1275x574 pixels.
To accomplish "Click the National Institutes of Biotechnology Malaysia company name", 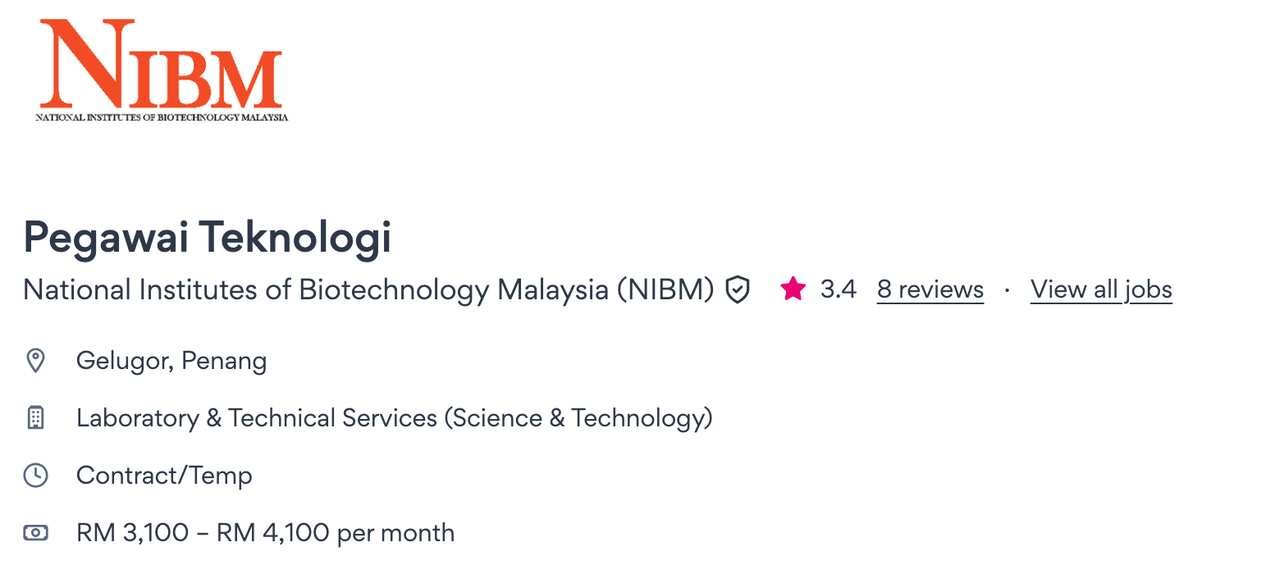I will (368, 289).
